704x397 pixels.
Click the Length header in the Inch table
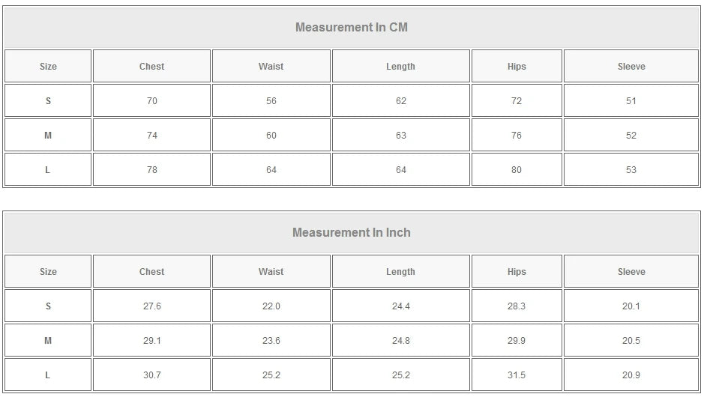[x=401, y=272]
